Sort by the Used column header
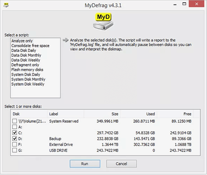 pos(138,114)
